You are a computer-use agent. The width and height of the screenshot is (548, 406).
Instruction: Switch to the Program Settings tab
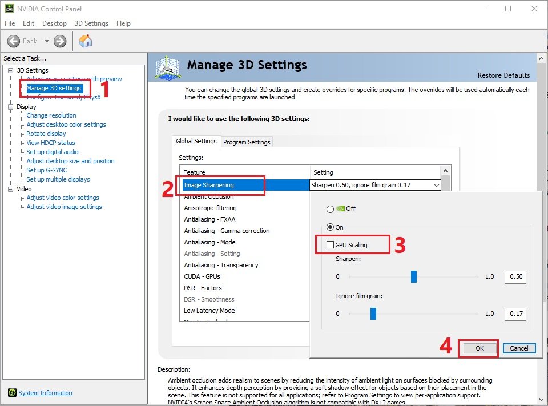(x=247, y=142)
